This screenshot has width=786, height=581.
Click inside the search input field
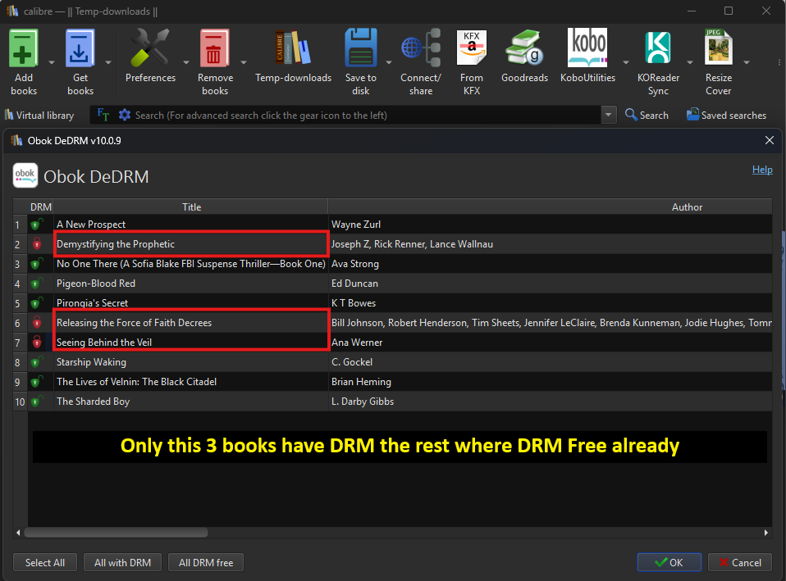pos(345,115)
